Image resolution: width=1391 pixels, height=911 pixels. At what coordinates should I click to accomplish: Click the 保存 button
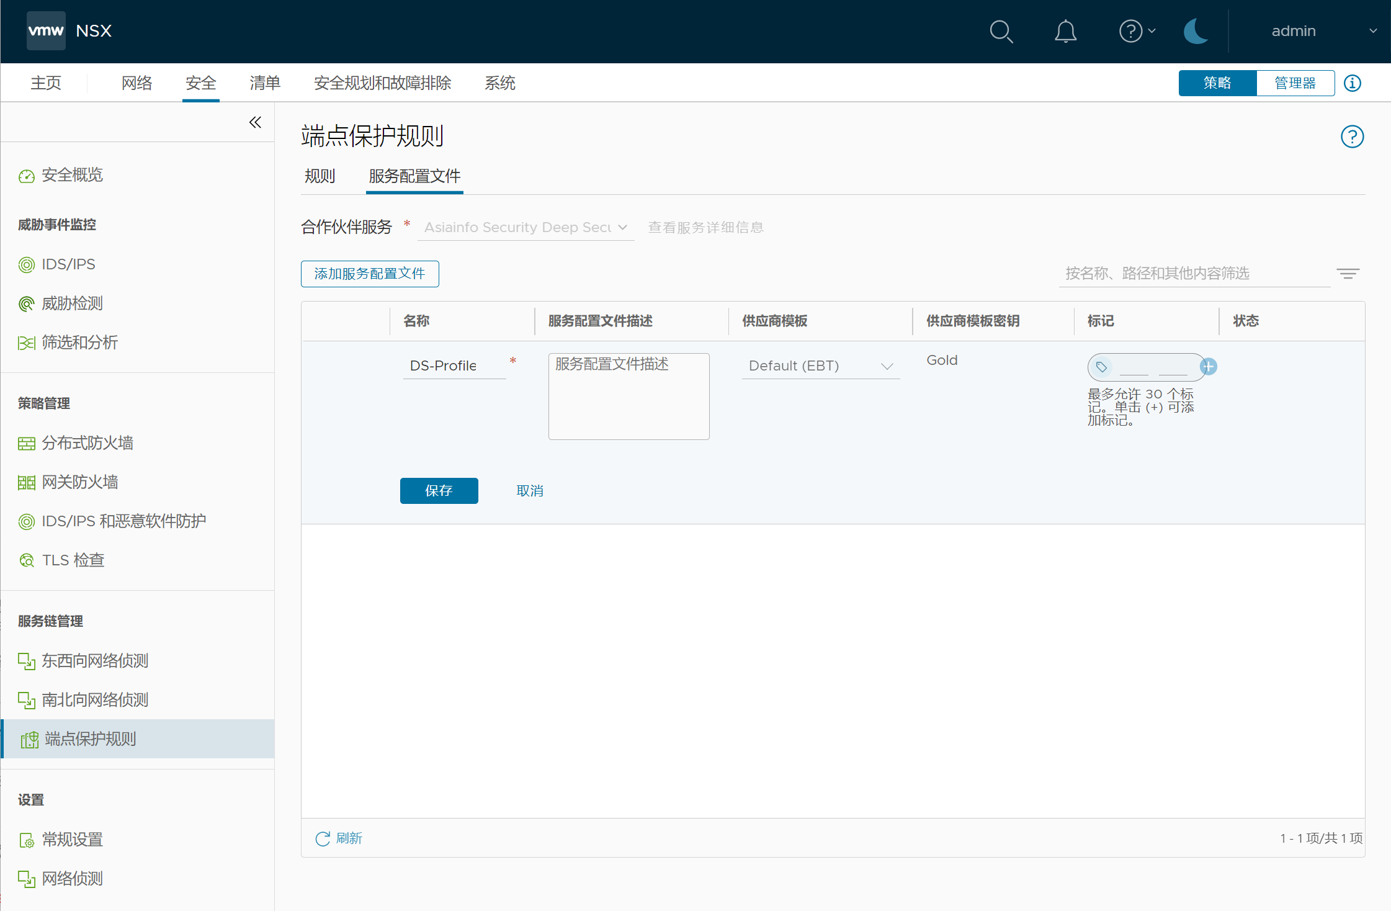[x=439, y=491]
